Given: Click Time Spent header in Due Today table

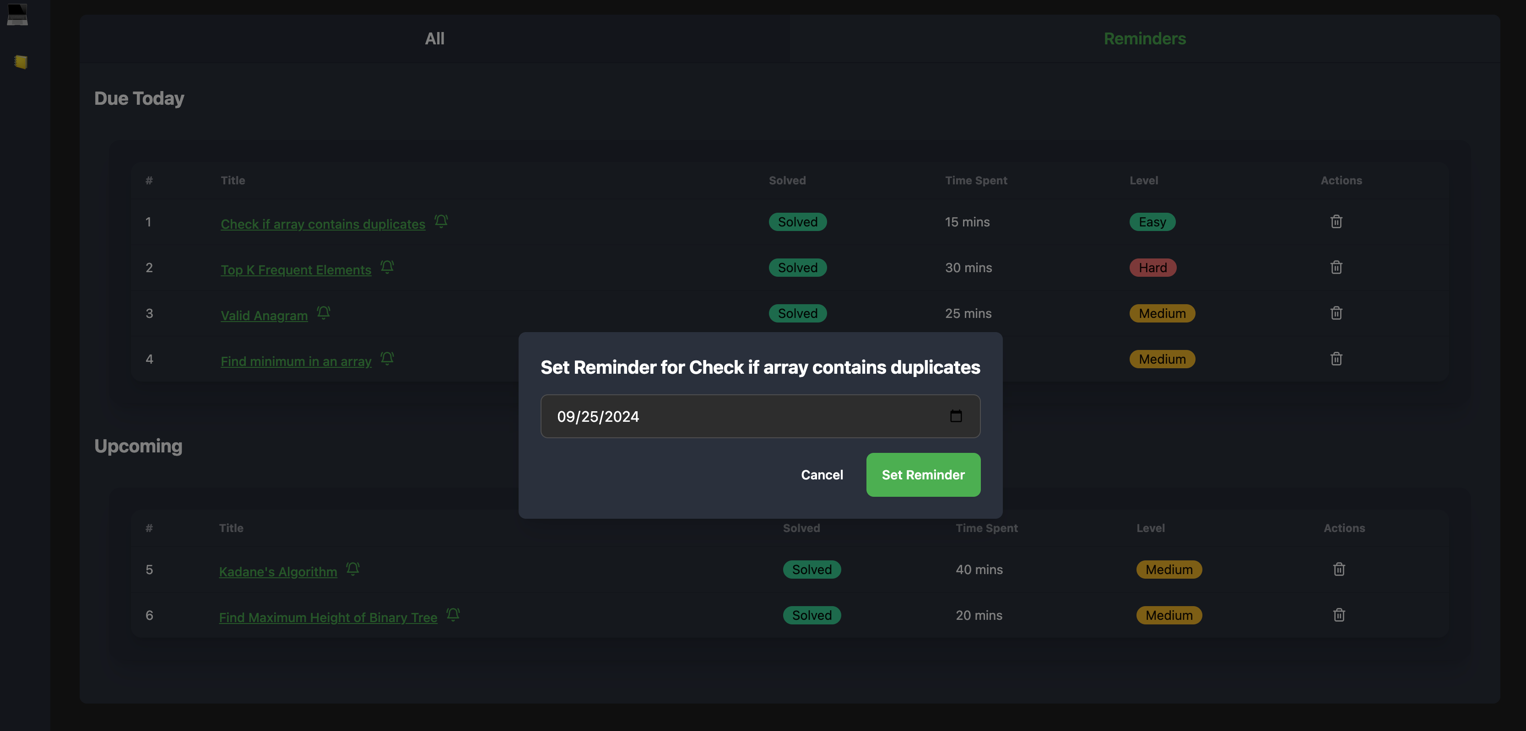Looking at the screenshot, I should (976, 181).
